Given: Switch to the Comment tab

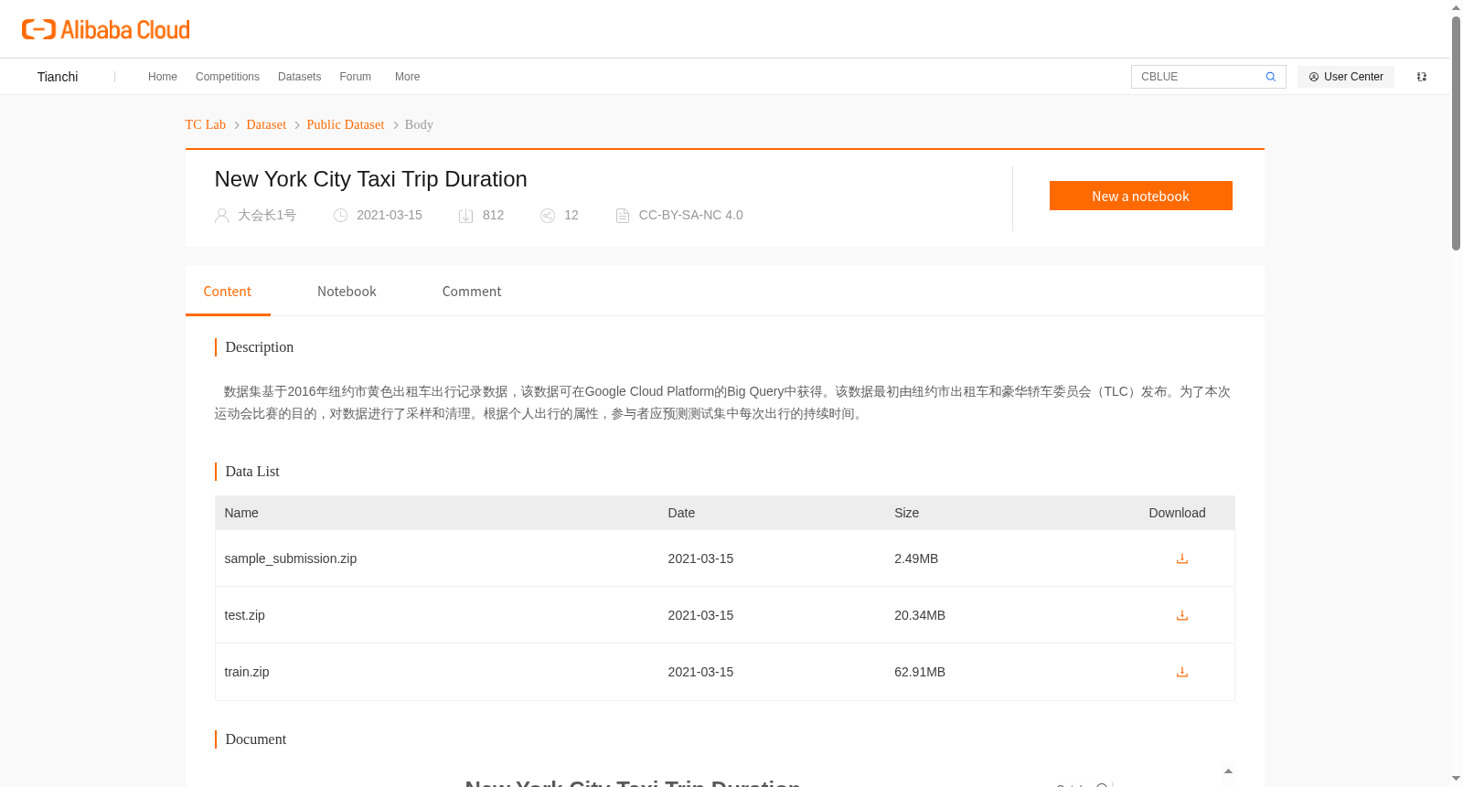Looking at the screenshot, I should (x=472, y=292).
